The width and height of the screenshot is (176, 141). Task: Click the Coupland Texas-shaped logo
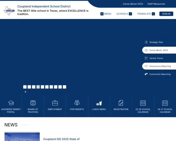click(x=9, y=11)
